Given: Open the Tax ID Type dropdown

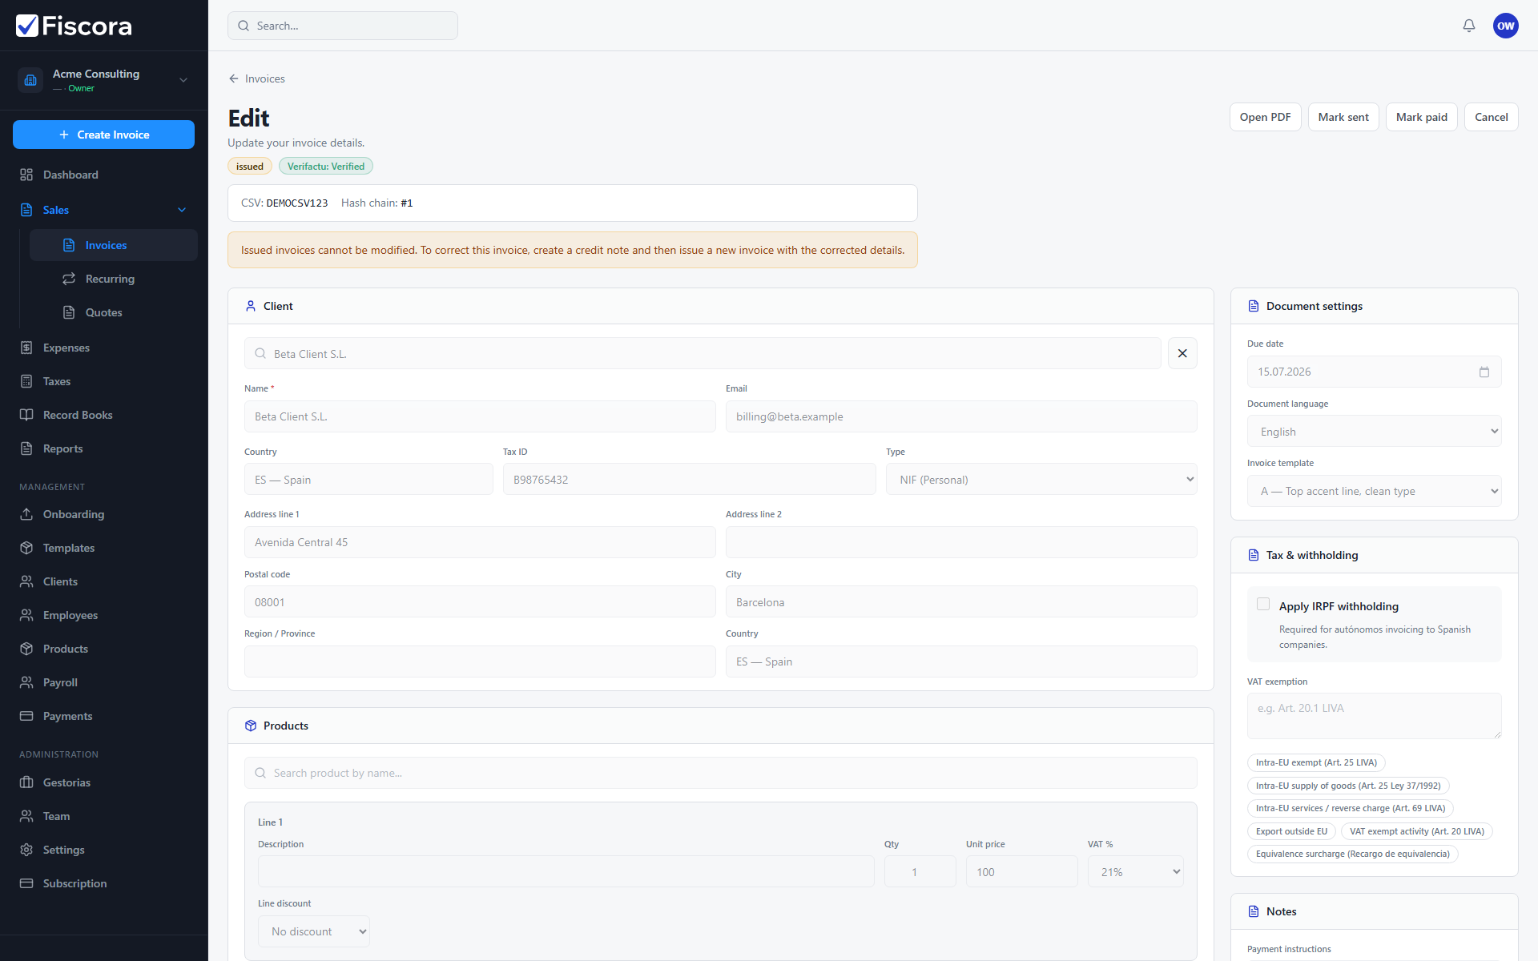Looking at the screenshot, I should coord(1041,480).
